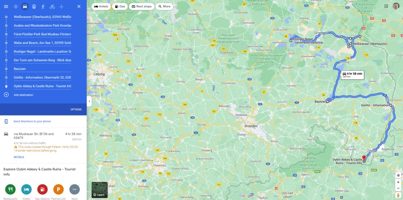Image resolution: width=403 pixels, height=200 pixels.
Task: Switch to cycling travel mode
Action: (x=52, y=6)
